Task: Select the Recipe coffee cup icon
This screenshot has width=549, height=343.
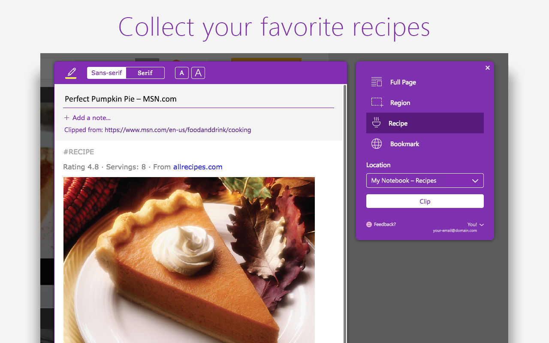Action: tap(376, 123)
